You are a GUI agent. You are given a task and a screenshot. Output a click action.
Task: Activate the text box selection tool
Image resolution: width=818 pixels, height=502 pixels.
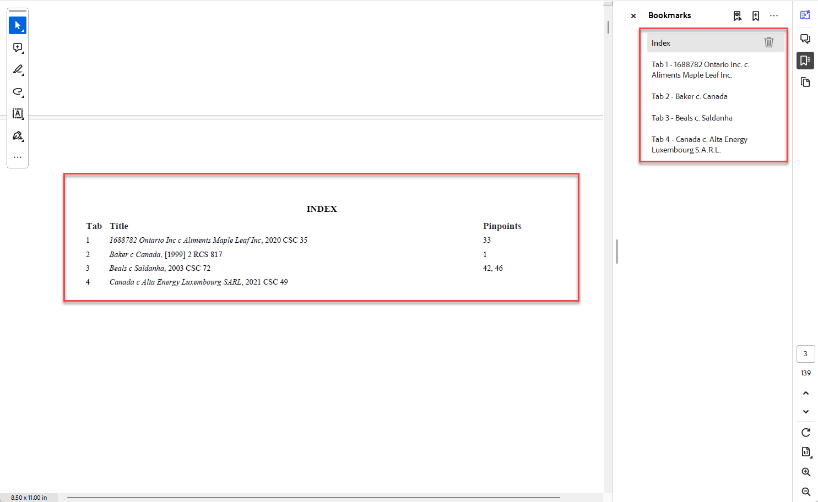pyautogui.click(x=18, y=114)
